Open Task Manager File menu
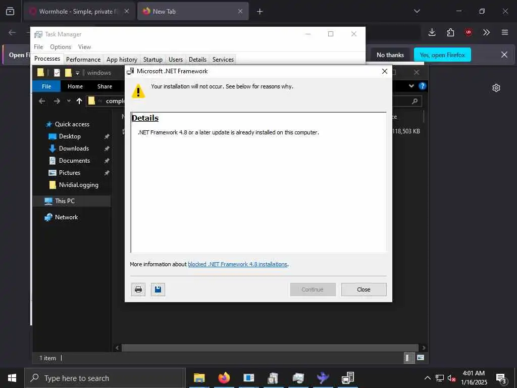This screenshot has height=388, width=517. click(38, 47)
